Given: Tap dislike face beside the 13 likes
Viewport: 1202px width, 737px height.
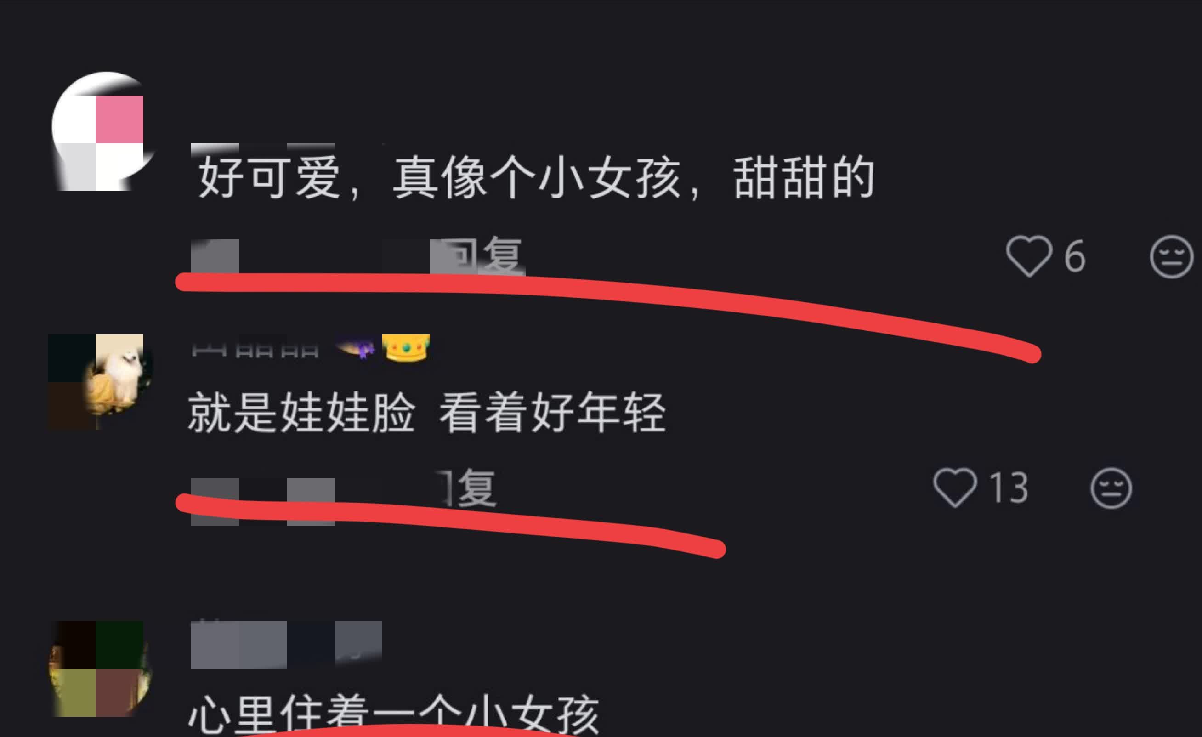Looking at the screenshot, I should coord(1111,488).
